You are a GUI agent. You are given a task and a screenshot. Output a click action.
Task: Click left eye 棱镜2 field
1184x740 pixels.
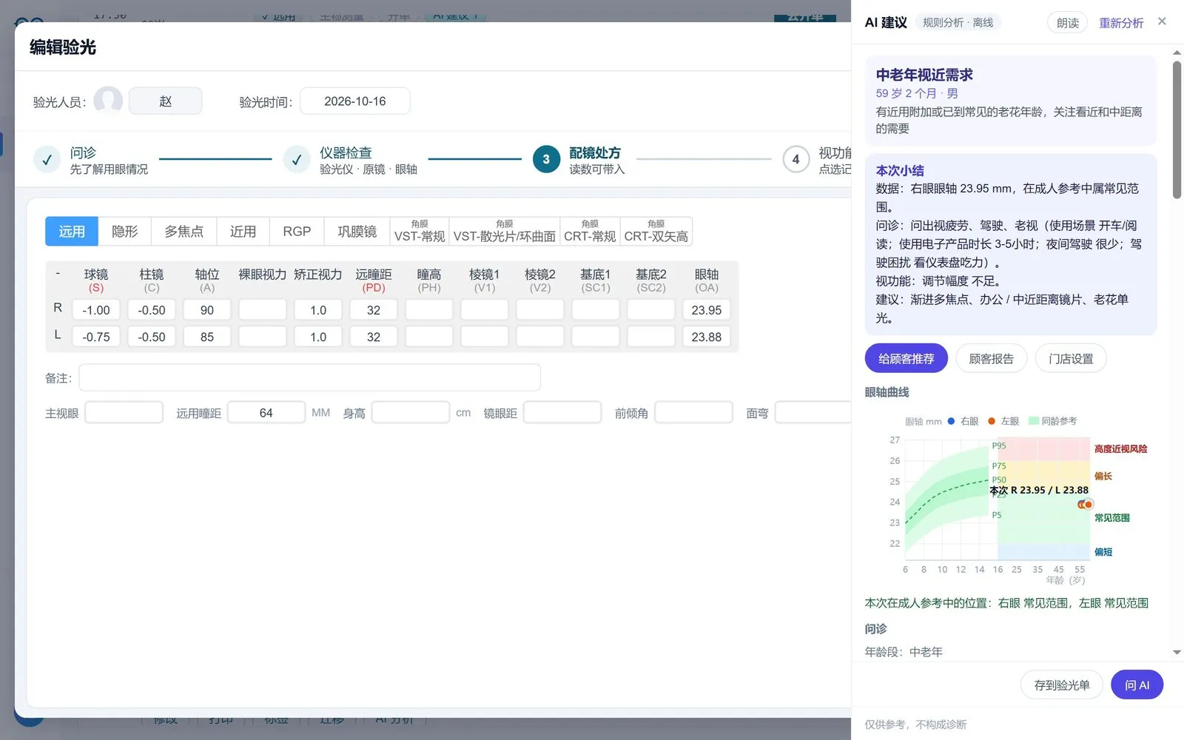click(x=540, y=337)
